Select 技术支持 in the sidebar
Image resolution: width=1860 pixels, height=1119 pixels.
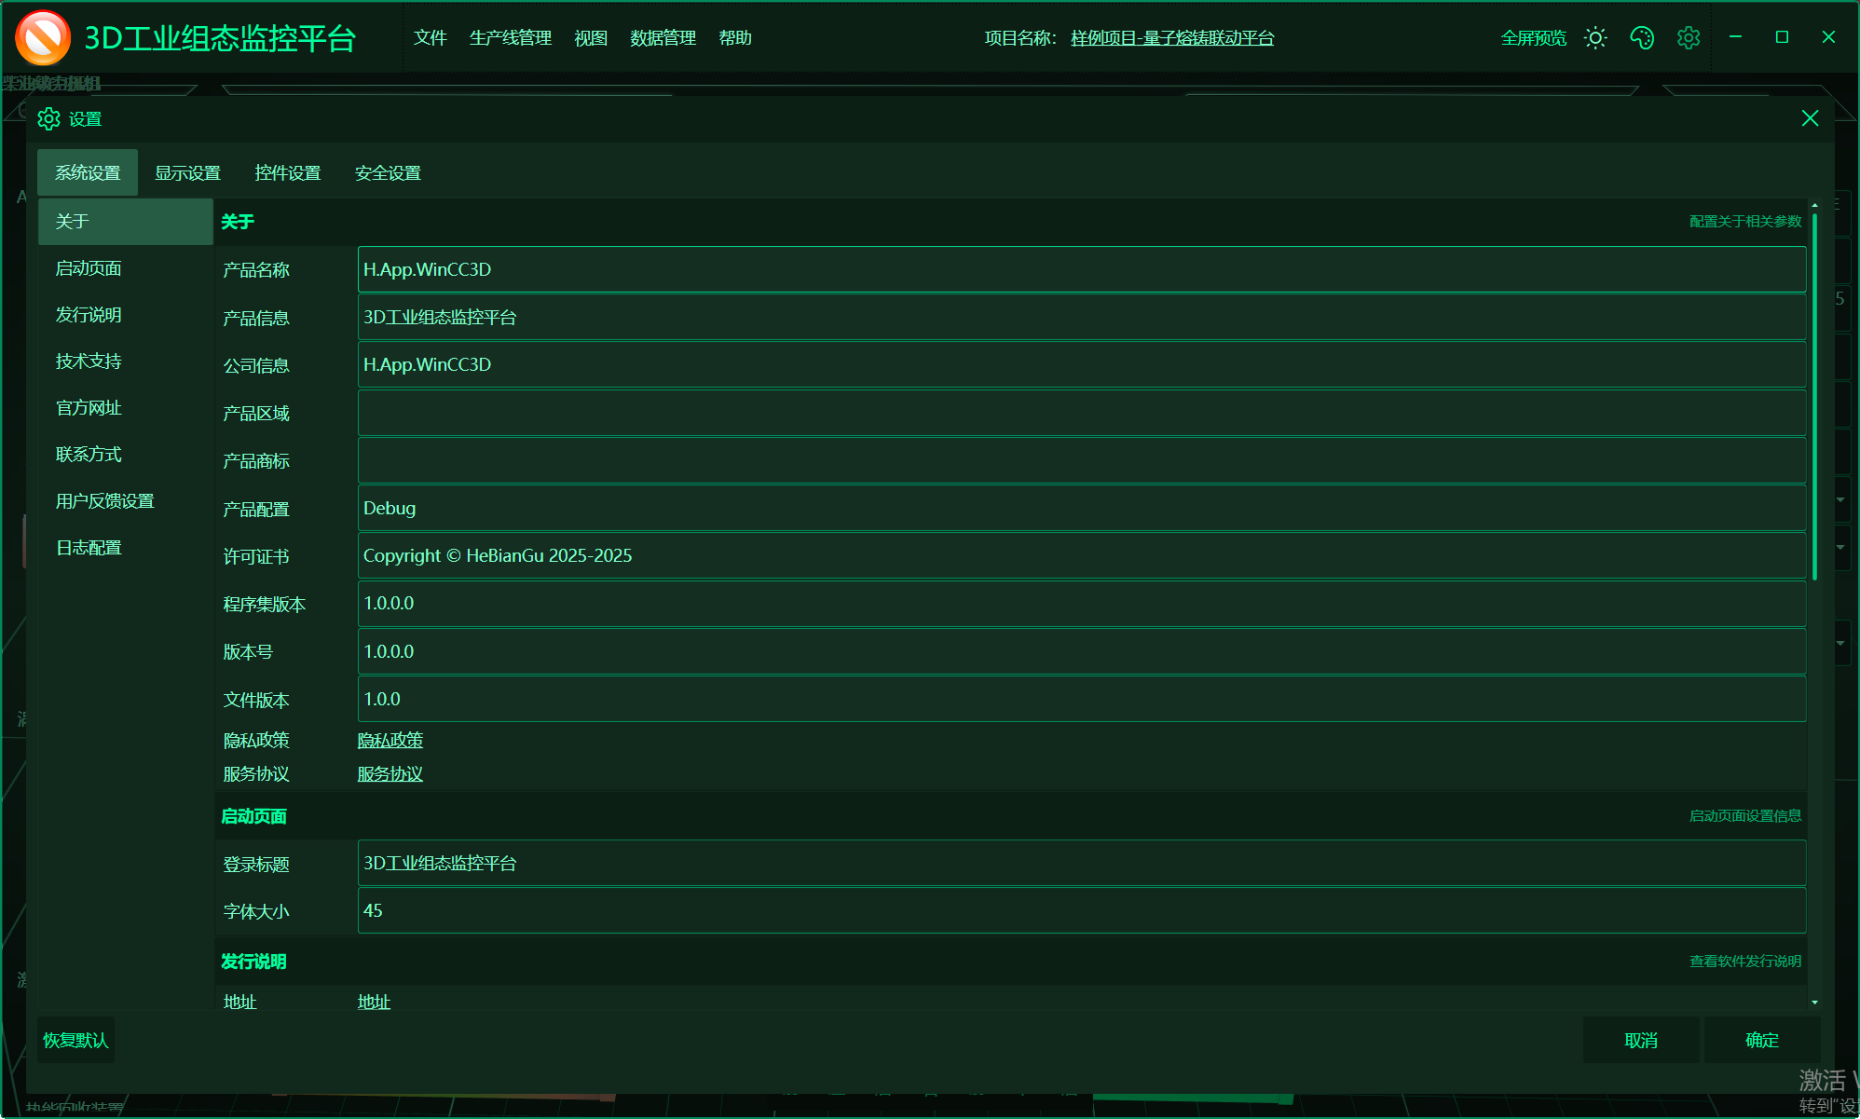pyautogui.click(x=89, y=362)
